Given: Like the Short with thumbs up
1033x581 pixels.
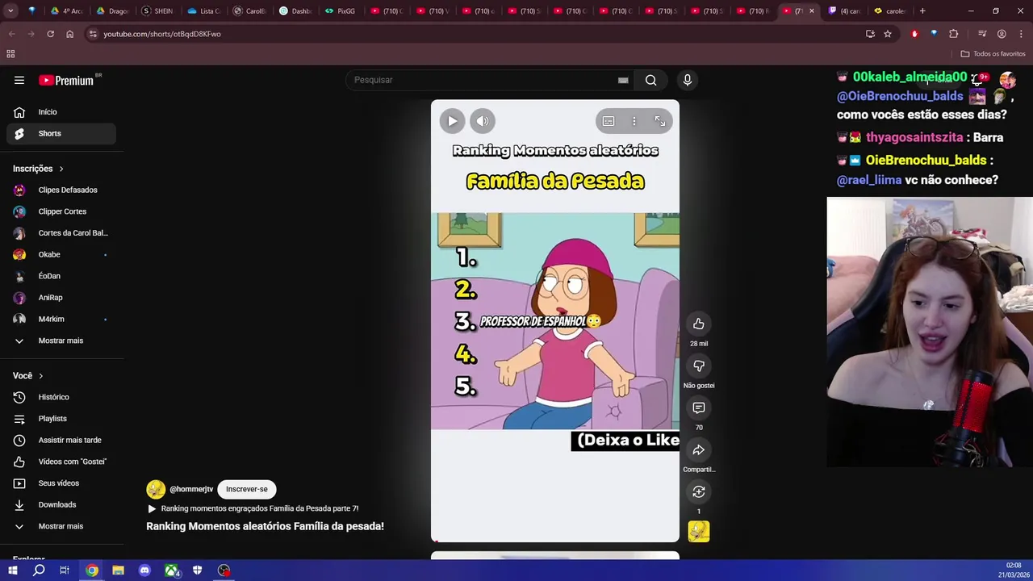Looking at the screenshot, I should (699, 324).
